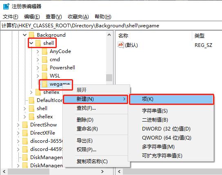Select the wegame key label

tap(60, 84)
